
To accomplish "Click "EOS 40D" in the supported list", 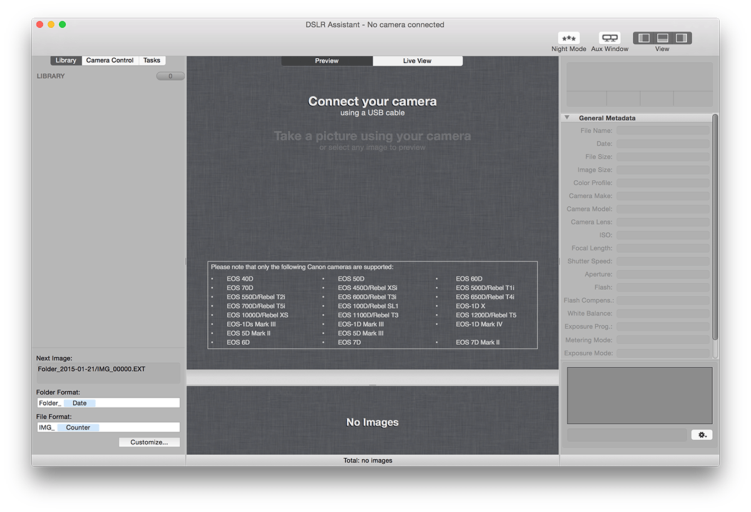I will [x=240, y=279].
